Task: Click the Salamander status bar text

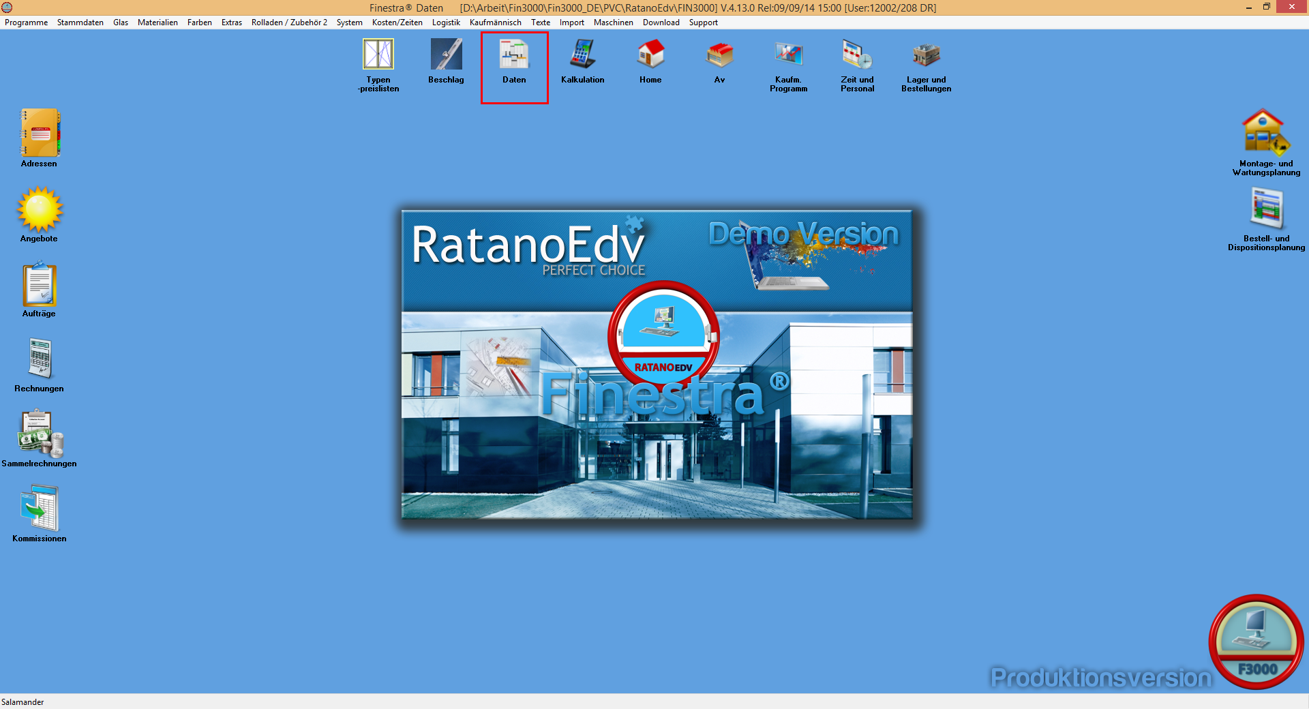Action: (22, 702)
